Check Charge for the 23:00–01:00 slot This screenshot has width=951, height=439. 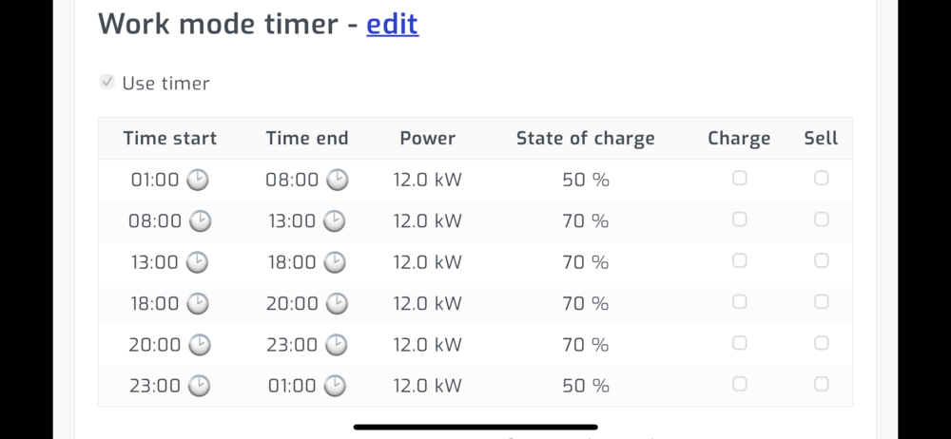pyautogui.click(x=739, y=384)
